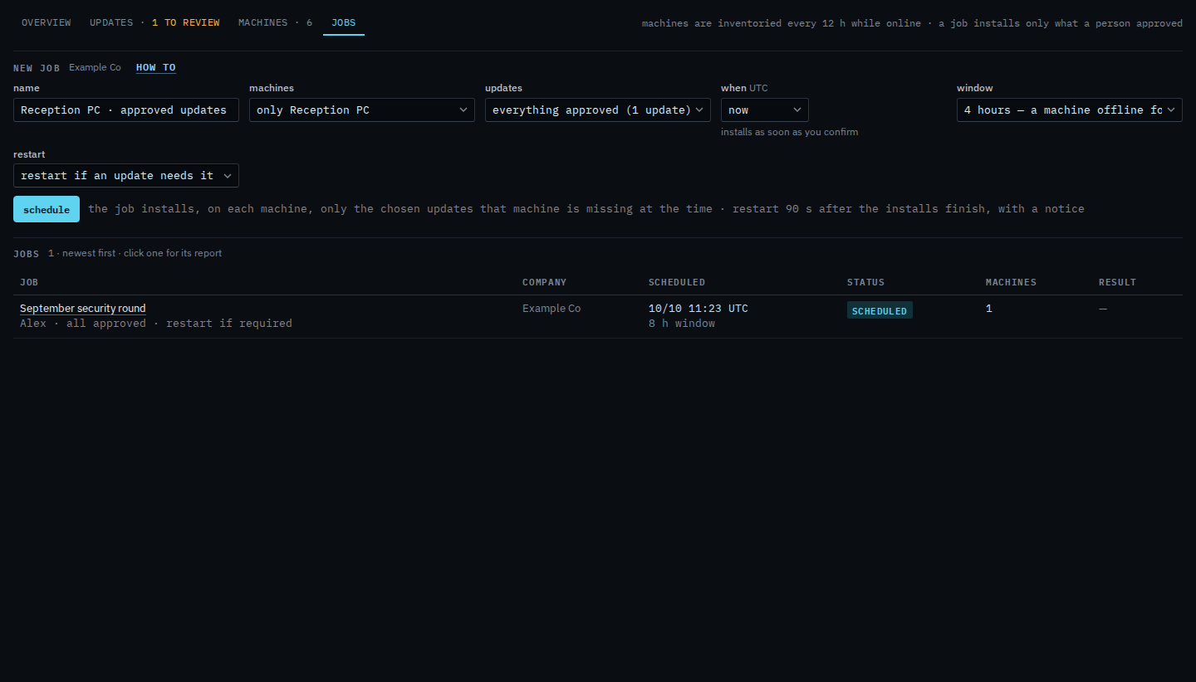Click the STATUS column header
The height and width of the screenshot is (682, 1196).
pyautogui.click(x=866, y=282)
